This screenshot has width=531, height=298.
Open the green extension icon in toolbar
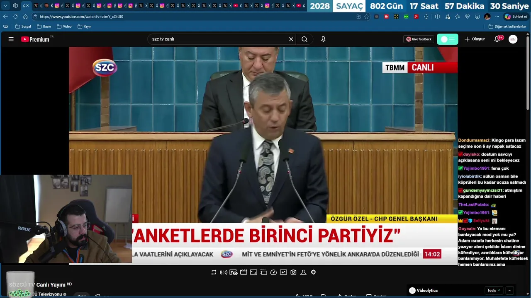coord(406,17)
